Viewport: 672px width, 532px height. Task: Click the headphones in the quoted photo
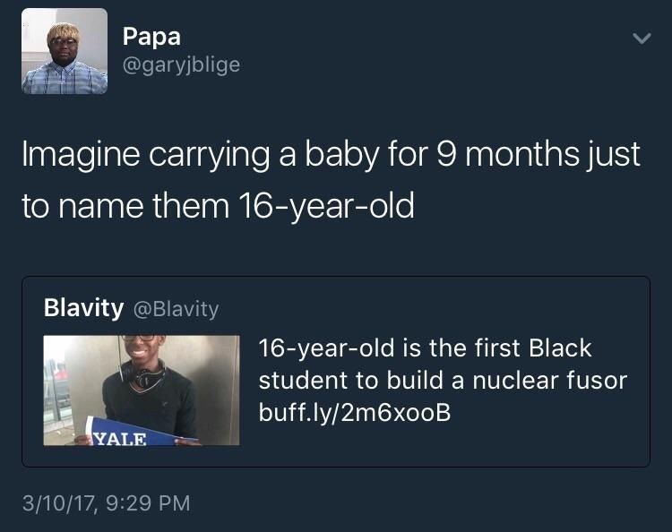point(148,374)
